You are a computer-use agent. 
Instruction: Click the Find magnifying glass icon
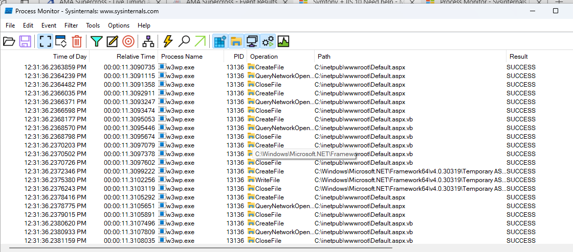(x=184, y=41)
